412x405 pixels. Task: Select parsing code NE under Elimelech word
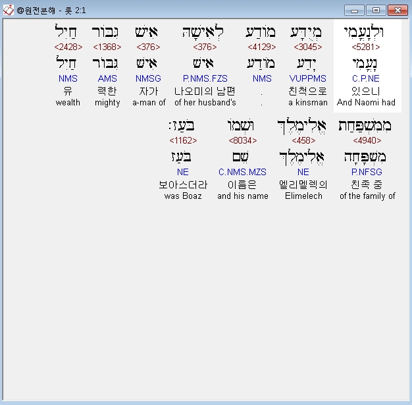click(x=303, y=172)
